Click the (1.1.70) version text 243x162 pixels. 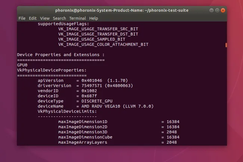point(117,80)
